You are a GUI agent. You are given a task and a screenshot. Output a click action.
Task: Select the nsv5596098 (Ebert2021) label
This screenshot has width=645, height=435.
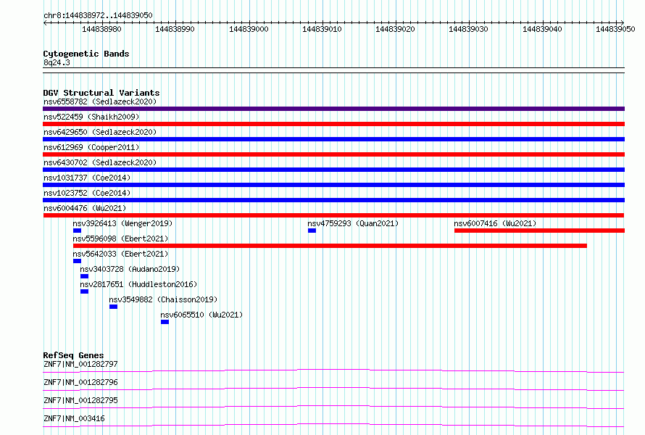click(x=120, y=239)
